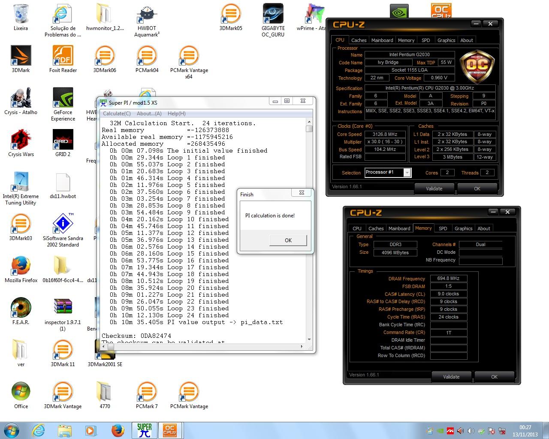Open Windows Explorer taskbar icon
549x439 pixels.
pyautogui.click(x=65, y=430)
